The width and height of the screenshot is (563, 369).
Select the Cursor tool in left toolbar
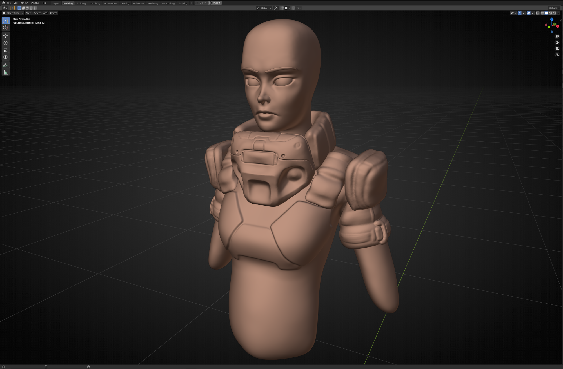[x=6, y=28]
